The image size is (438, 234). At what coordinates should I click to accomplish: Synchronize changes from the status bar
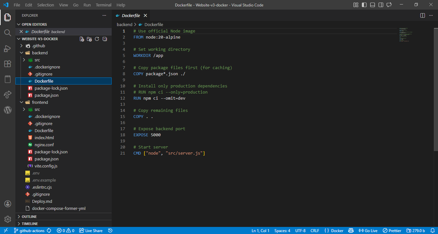(49, 231)
